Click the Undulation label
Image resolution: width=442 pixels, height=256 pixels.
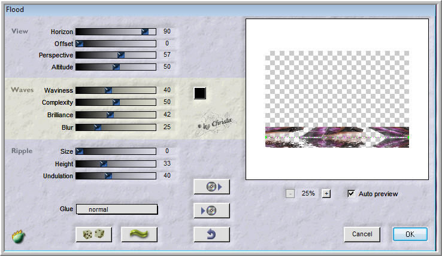point(57,176)
